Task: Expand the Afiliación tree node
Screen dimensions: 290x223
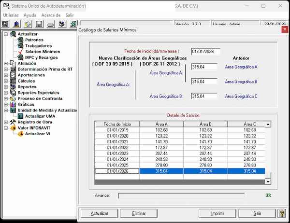Action: (6, 63)
